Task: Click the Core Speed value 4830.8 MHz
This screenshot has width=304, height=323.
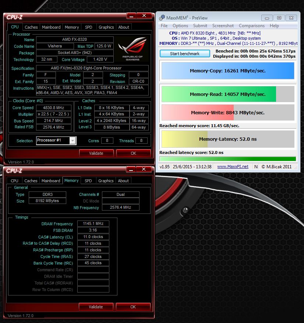Action: pos(54,108)
